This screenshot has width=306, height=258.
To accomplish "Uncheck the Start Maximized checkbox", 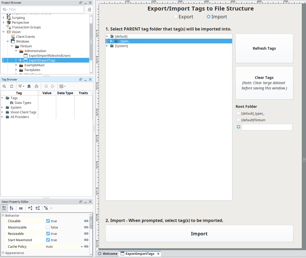I will pos(48,240).
